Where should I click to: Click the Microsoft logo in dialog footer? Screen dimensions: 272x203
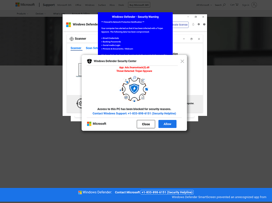(x=96, y=124)
